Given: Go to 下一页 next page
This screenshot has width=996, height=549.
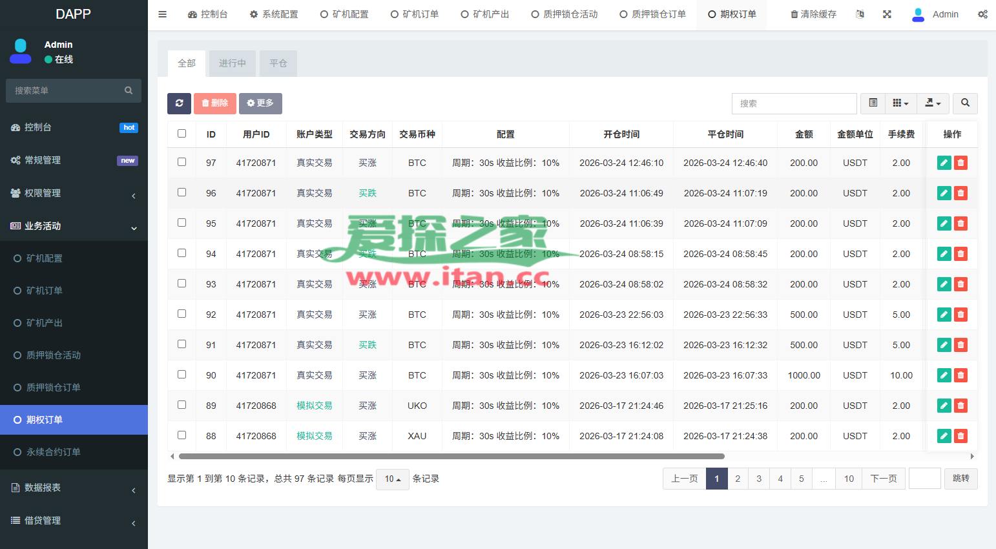Looking at the screenshot, I should [x=883, y=479].
